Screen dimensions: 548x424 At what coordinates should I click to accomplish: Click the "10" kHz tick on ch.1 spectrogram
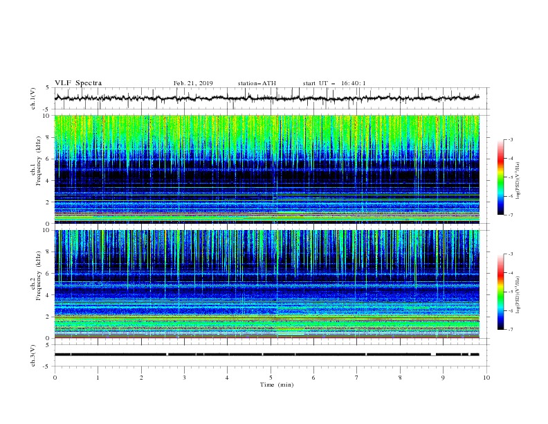click(48, 116)
